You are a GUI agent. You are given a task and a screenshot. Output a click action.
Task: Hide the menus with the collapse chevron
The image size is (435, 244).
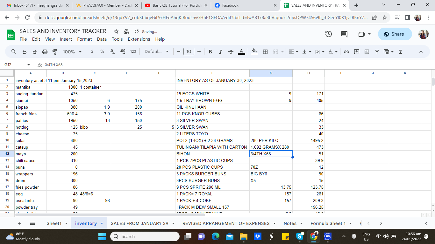click(421, 52)
